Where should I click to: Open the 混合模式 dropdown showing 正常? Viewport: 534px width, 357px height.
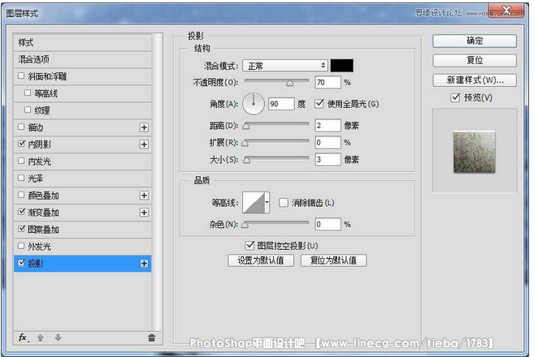[x=285, y=66]
